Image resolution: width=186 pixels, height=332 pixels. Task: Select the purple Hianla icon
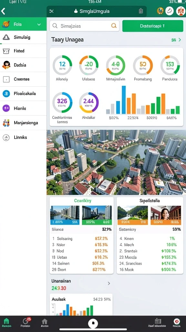(x=6, y=108)
